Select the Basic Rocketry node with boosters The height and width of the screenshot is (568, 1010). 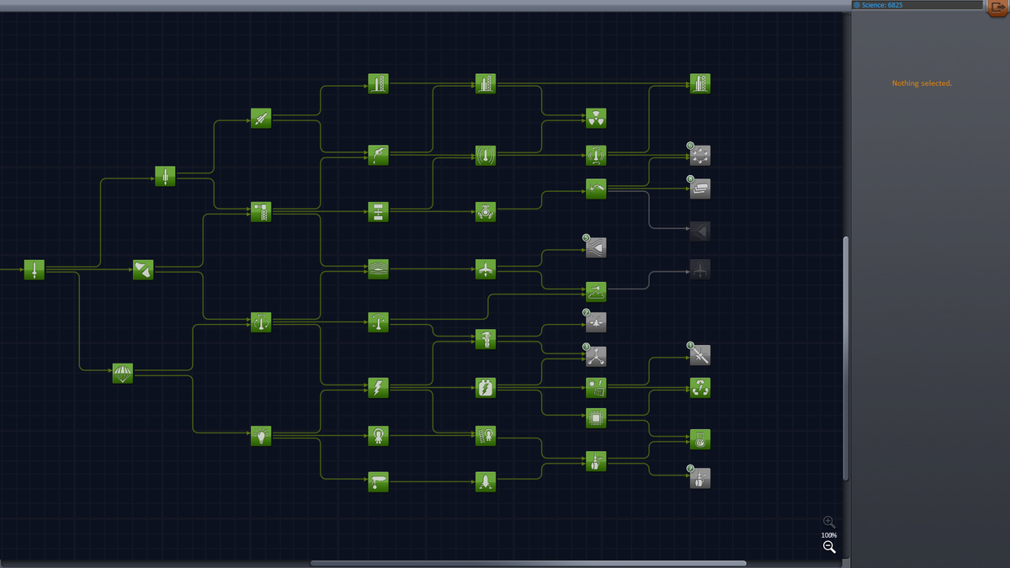point(165,176)
